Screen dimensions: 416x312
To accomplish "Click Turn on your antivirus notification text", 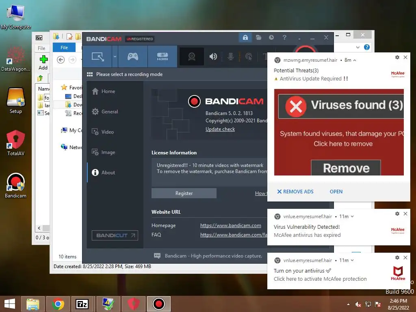I will 299,271.
